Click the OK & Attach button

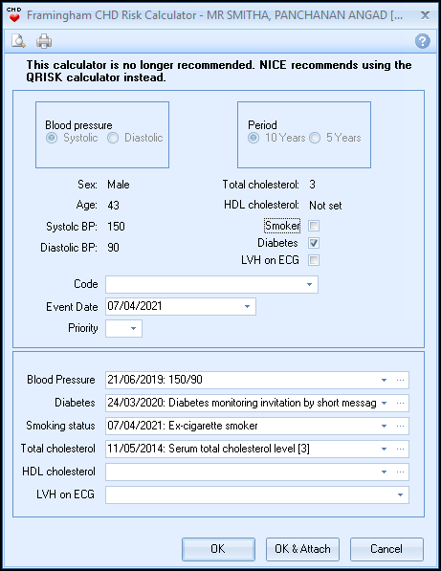(302, 549)
